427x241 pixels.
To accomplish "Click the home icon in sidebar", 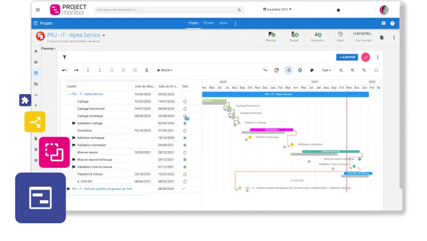I will click(36, 51).
